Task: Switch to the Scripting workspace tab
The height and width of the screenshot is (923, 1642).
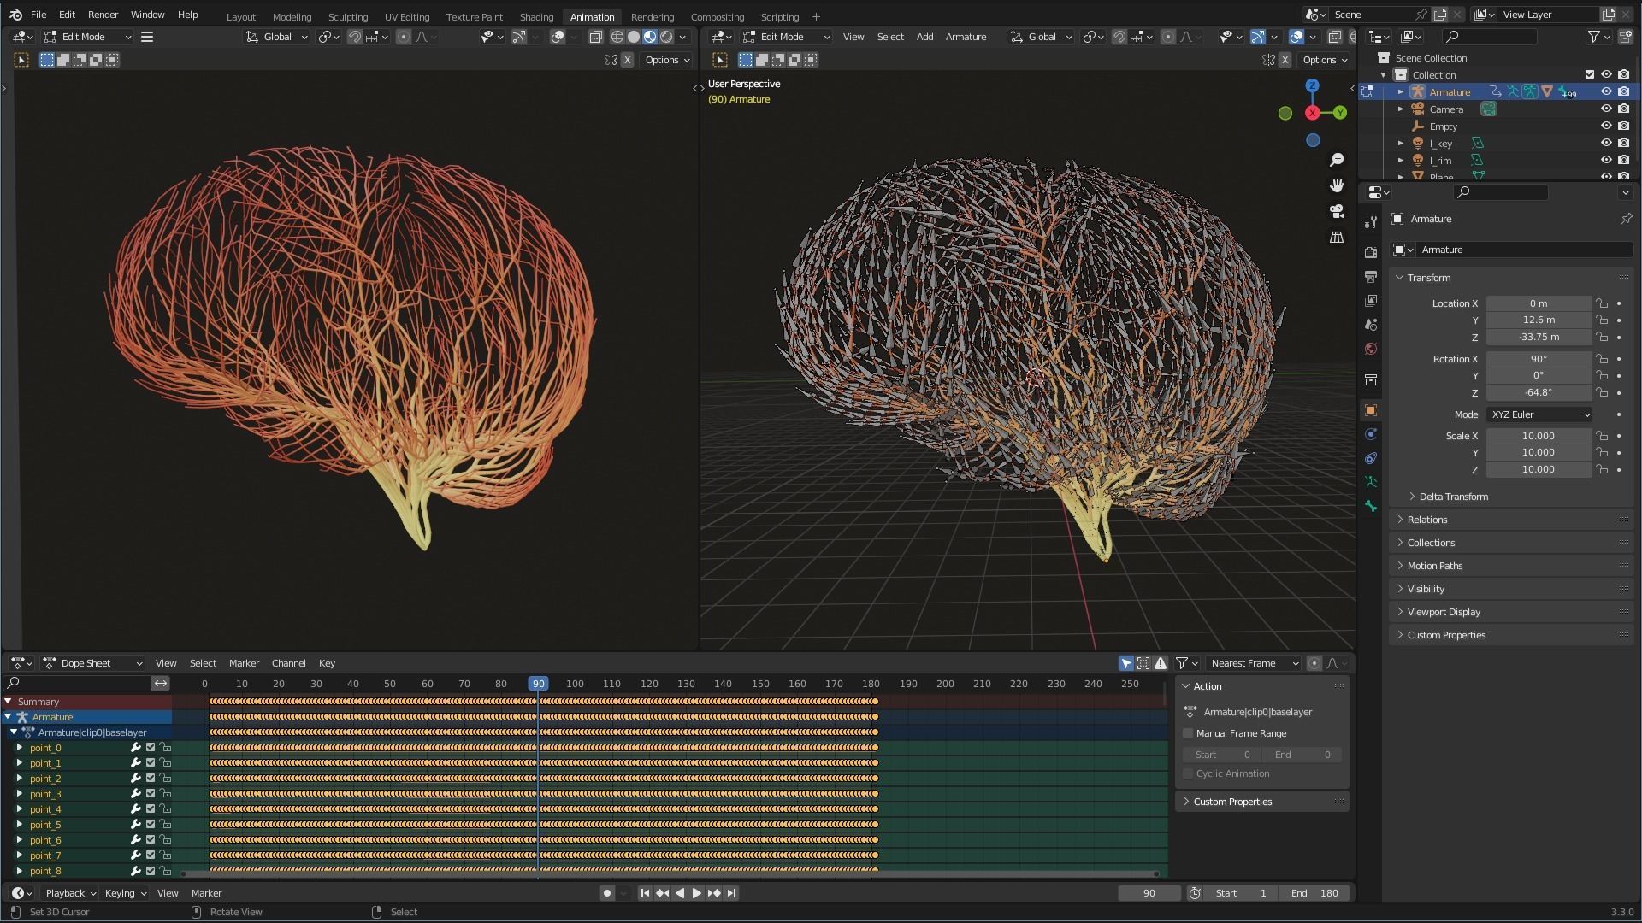Action: pyautogui.click(x=779, y=17)
